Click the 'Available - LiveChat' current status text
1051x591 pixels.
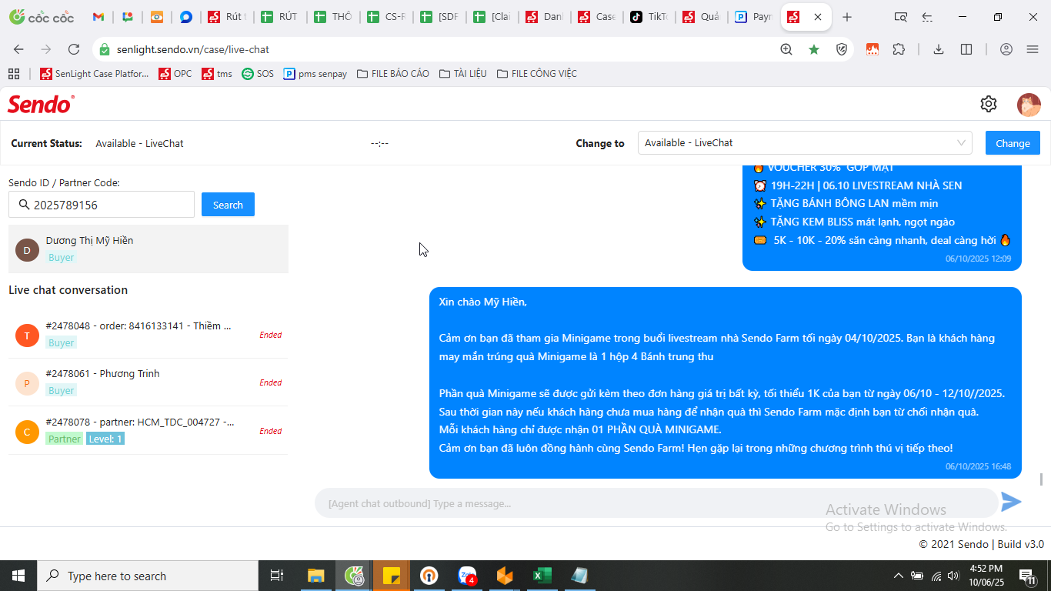point(139,143)
